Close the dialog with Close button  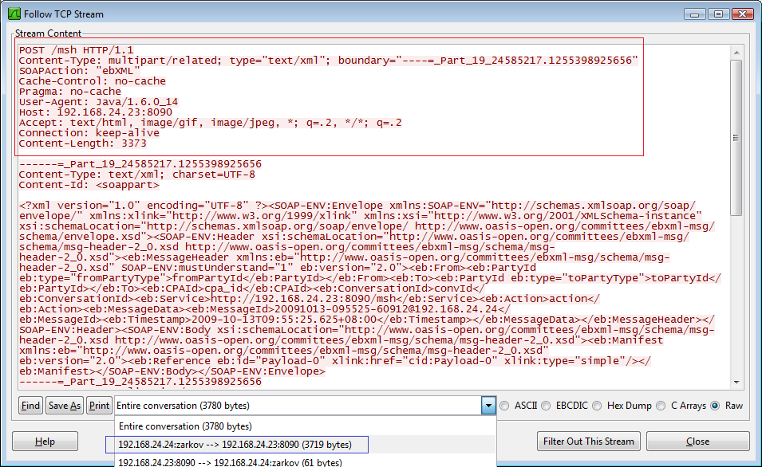697,441
